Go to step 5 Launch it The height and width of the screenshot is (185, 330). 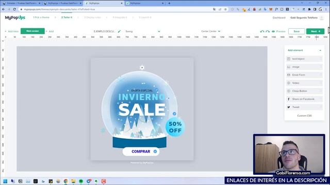[x=145, y=17]
